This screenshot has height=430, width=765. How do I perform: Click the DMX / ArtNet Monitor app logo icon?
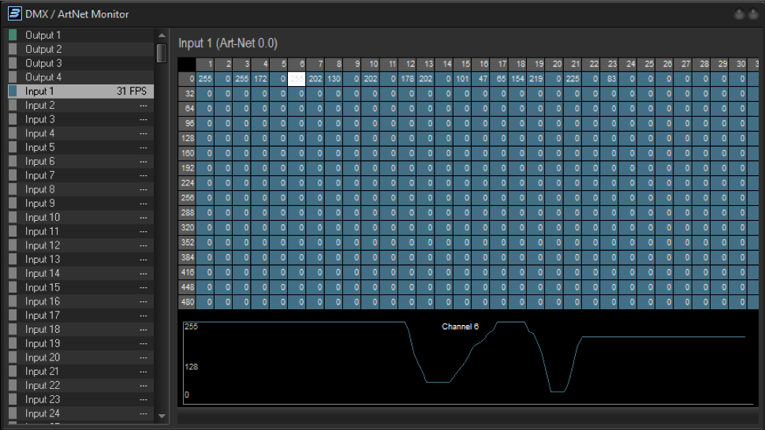(15, 13)
